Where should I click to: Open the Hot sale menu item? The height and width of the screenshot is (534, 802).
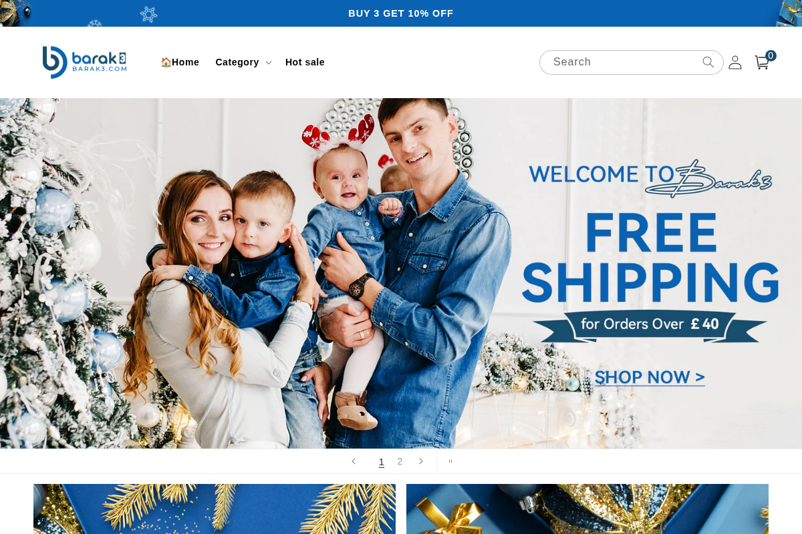coord(305,62)
